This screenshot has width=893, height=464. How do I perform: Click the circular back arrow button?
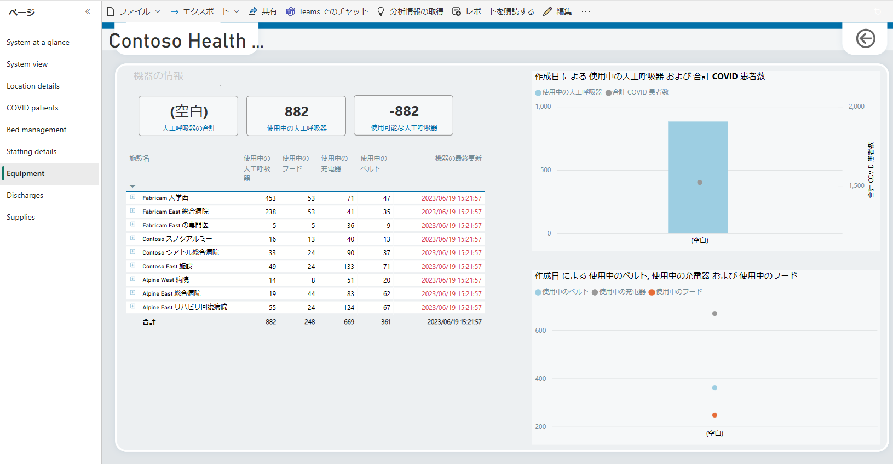(866, 39)
